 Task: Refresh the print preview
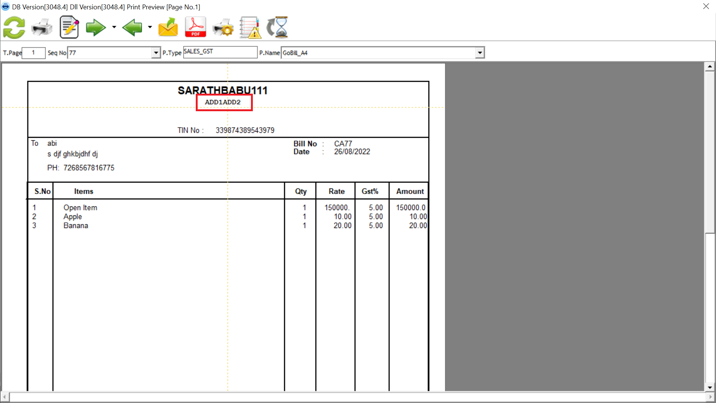point(14,27)
